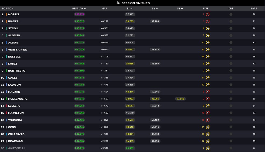This screenshot has height=152, width=265.
Task: Select driver Verstappen's name
Action: [18, 50]
